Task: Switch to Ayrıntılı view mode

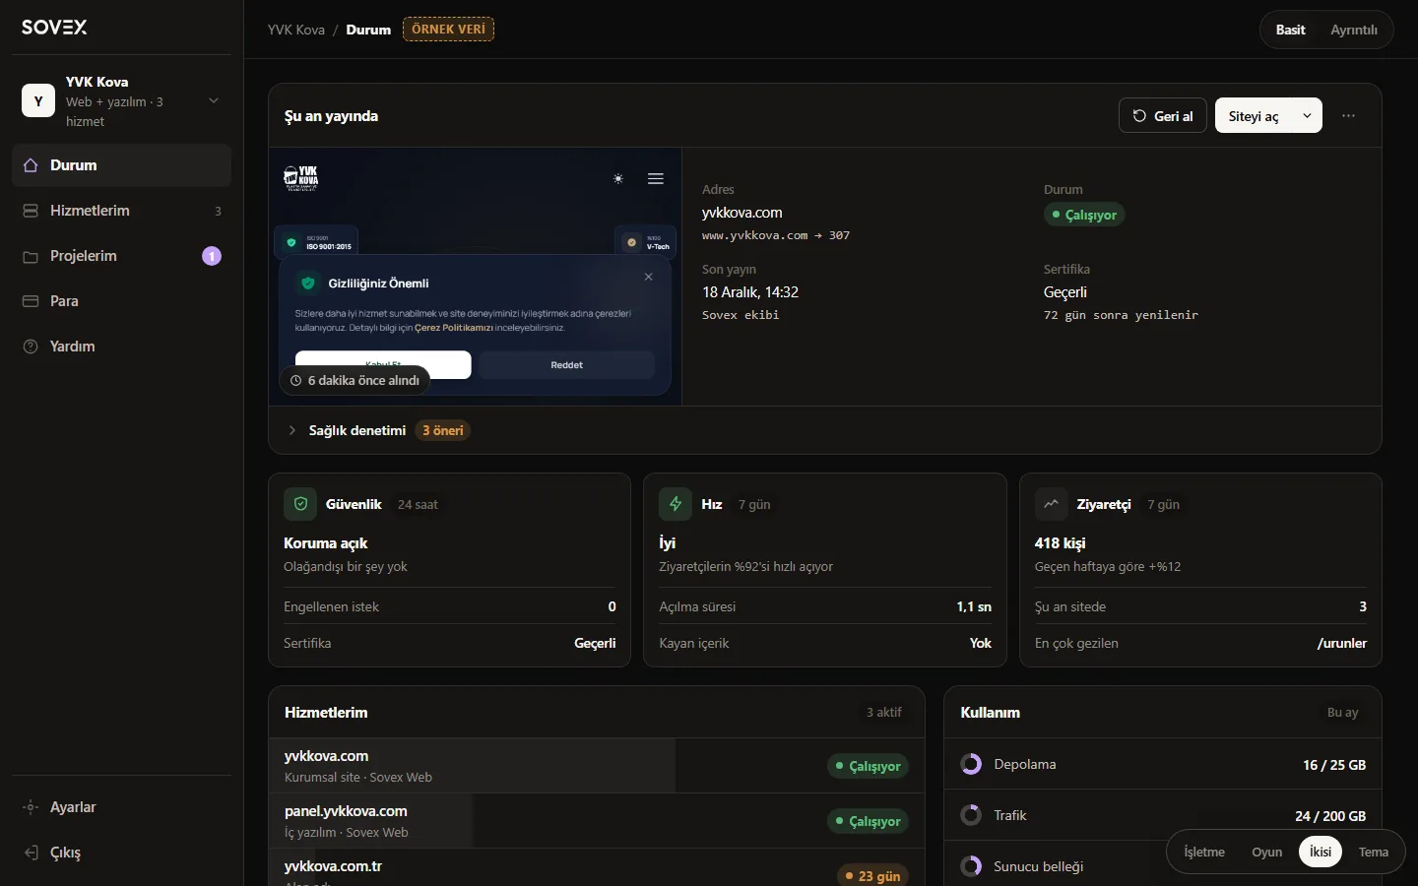Action: (1354, 30)
